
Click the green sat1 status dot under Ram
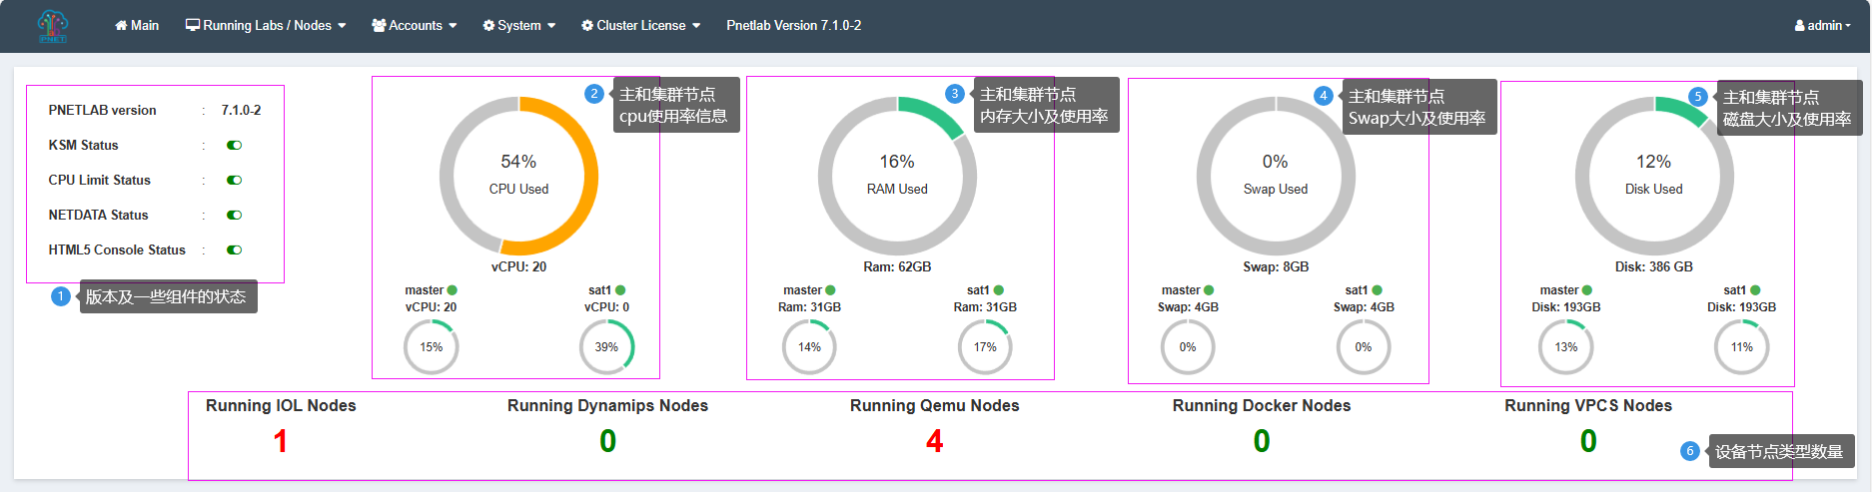(999, 290)
